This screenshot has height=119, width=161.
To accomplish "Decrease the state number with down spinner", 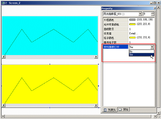I will point(153,15).
